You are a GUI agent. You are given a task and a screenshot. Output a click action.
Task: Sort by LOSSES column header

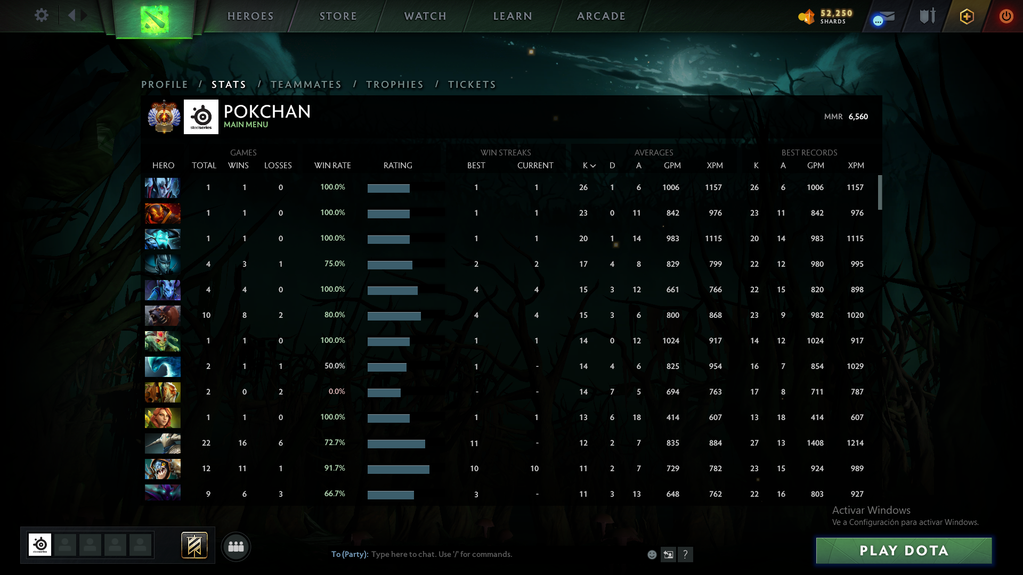point(278,166)
